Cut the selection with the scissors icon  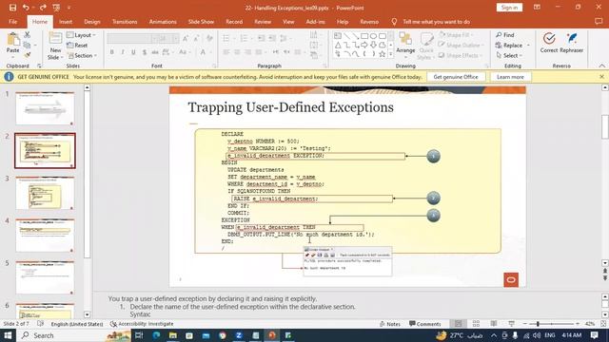[28, 35]
